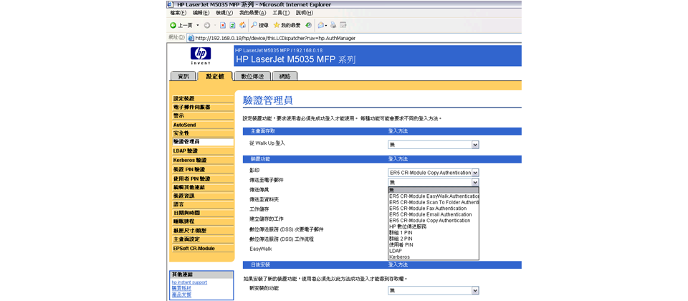Choose ER5 CR-Module Scan To Folder option

434,202
